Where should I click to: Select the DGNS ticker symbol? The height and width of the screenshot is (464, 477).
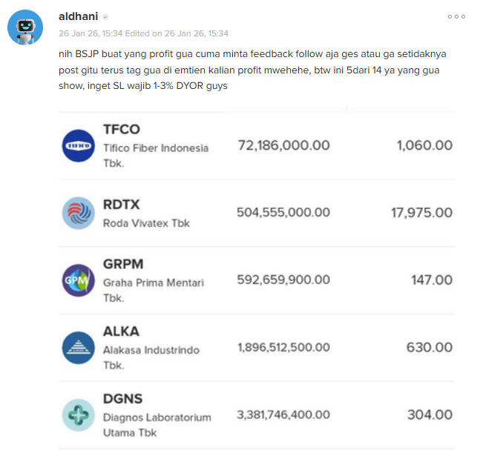(123, 399)
